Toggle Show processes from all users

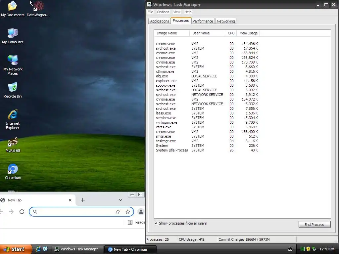coord(156,223)
